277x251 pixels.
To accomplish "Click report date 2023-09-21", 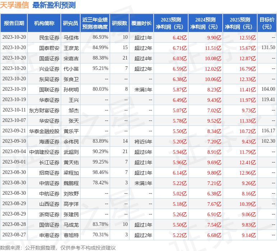I will click(14, 131).
